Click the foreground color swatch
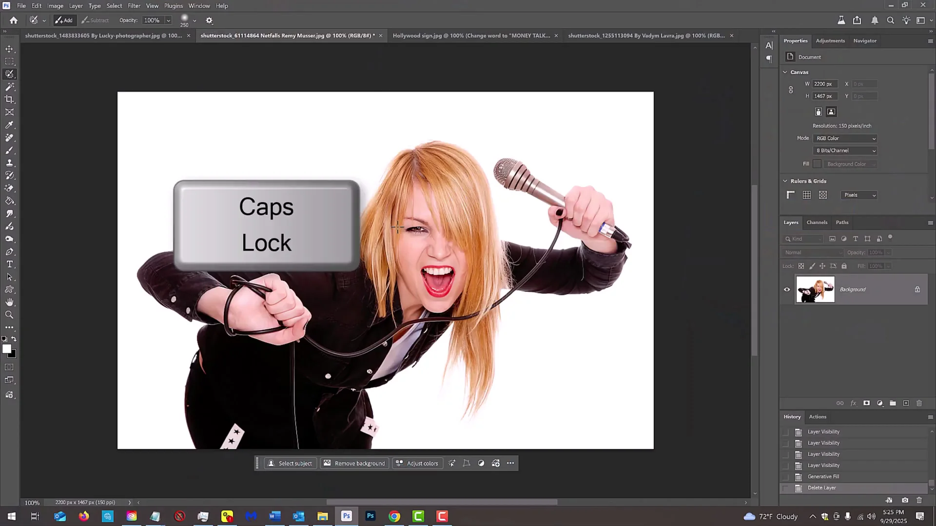936x526 pixels. pos(7,349)
